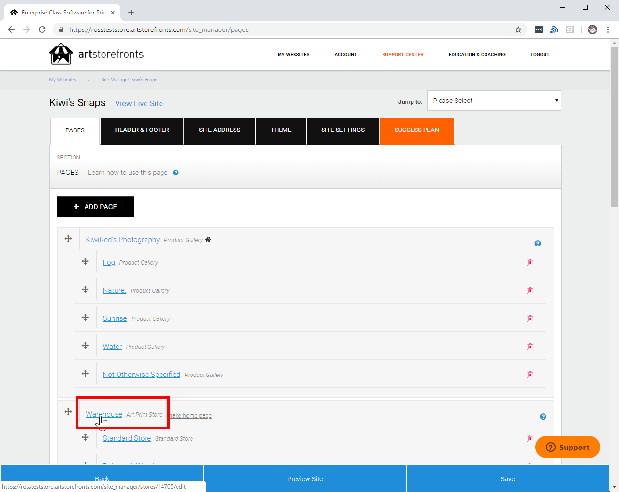Bookmark this page with star icon
Screen dimensions: 619x492
[518, 29]
